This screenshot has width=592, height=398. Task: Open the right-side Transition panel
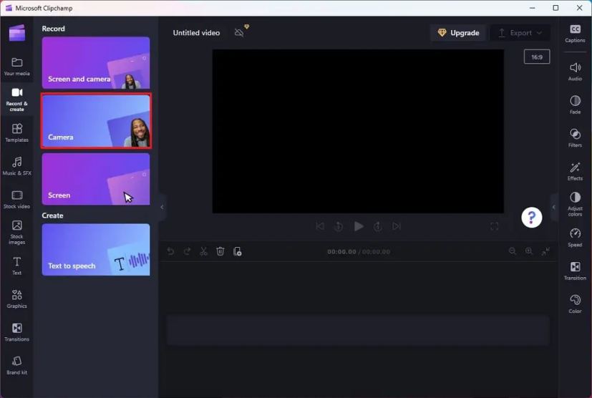575,271
